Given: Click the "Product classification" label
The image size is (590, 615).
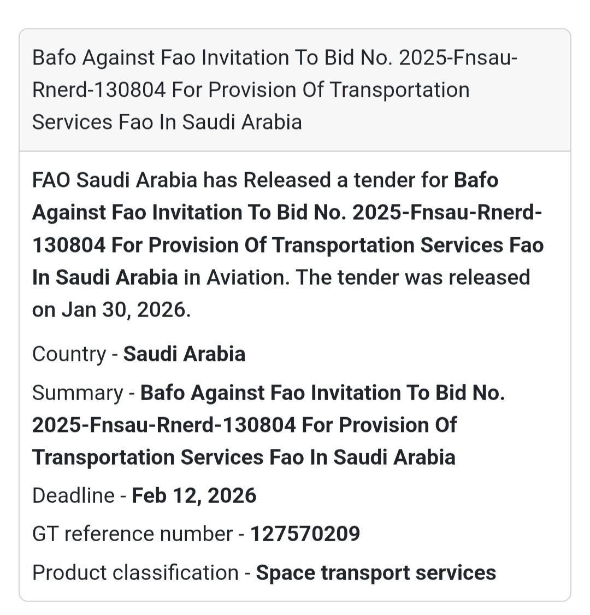Looking at the screenshot, I should click(135, 572).
